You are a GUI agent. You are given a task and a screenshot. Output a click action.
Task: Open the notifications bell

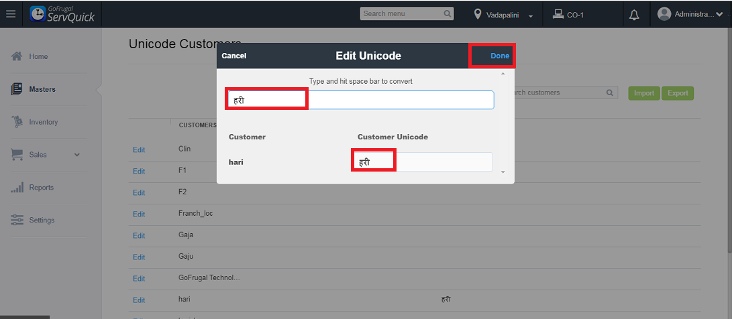(x=634, y=14)
